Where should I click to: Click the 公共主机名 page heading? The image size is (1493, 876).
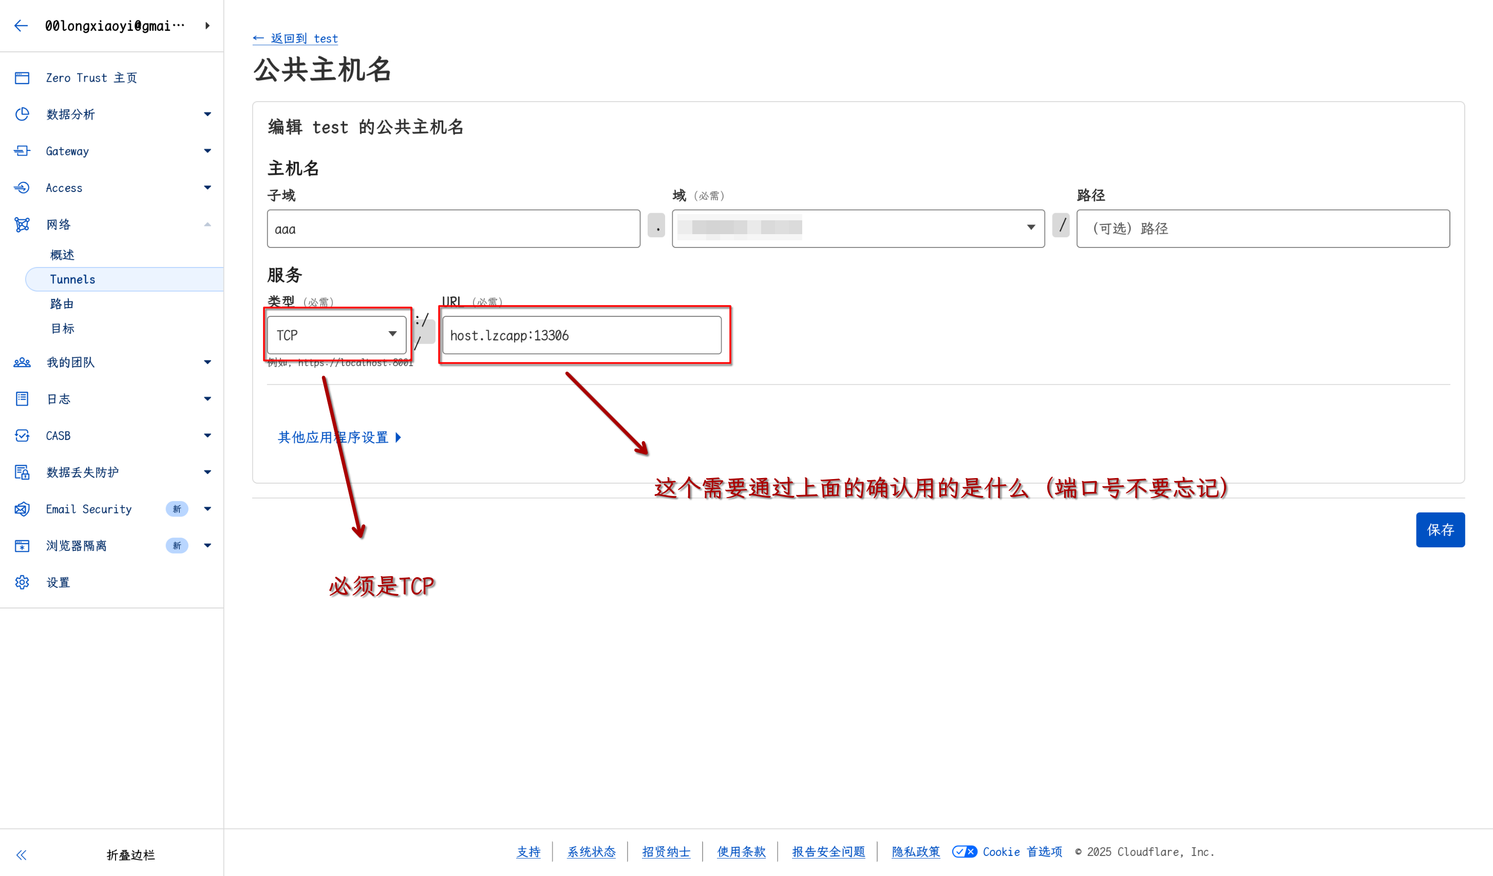(323, 70)
